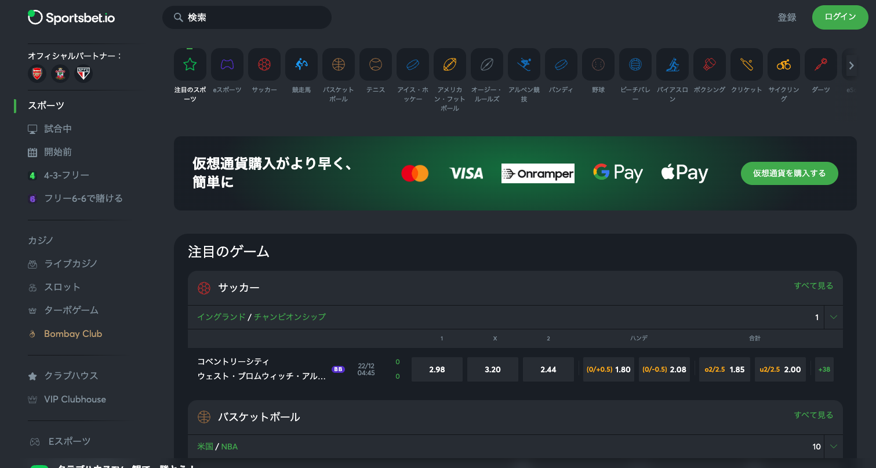Click 仮想通貨を購入する button
The height and width of the screenshot is (468, 876).
pyautogui.click(x=789, y=173)
